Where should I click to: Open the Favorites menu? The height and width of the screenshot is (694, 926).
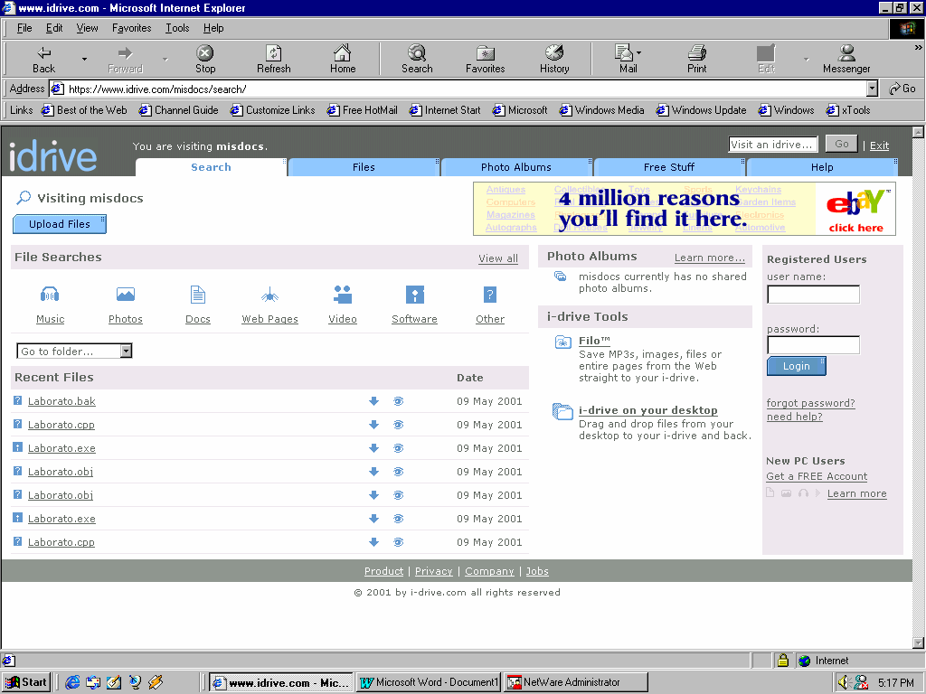point(131,28)
